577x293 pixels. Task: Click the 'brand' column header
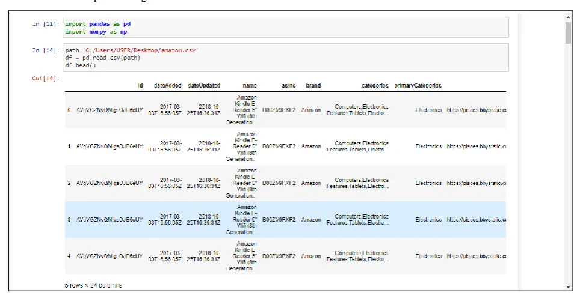pyautogui.click(x=313, y=85)
